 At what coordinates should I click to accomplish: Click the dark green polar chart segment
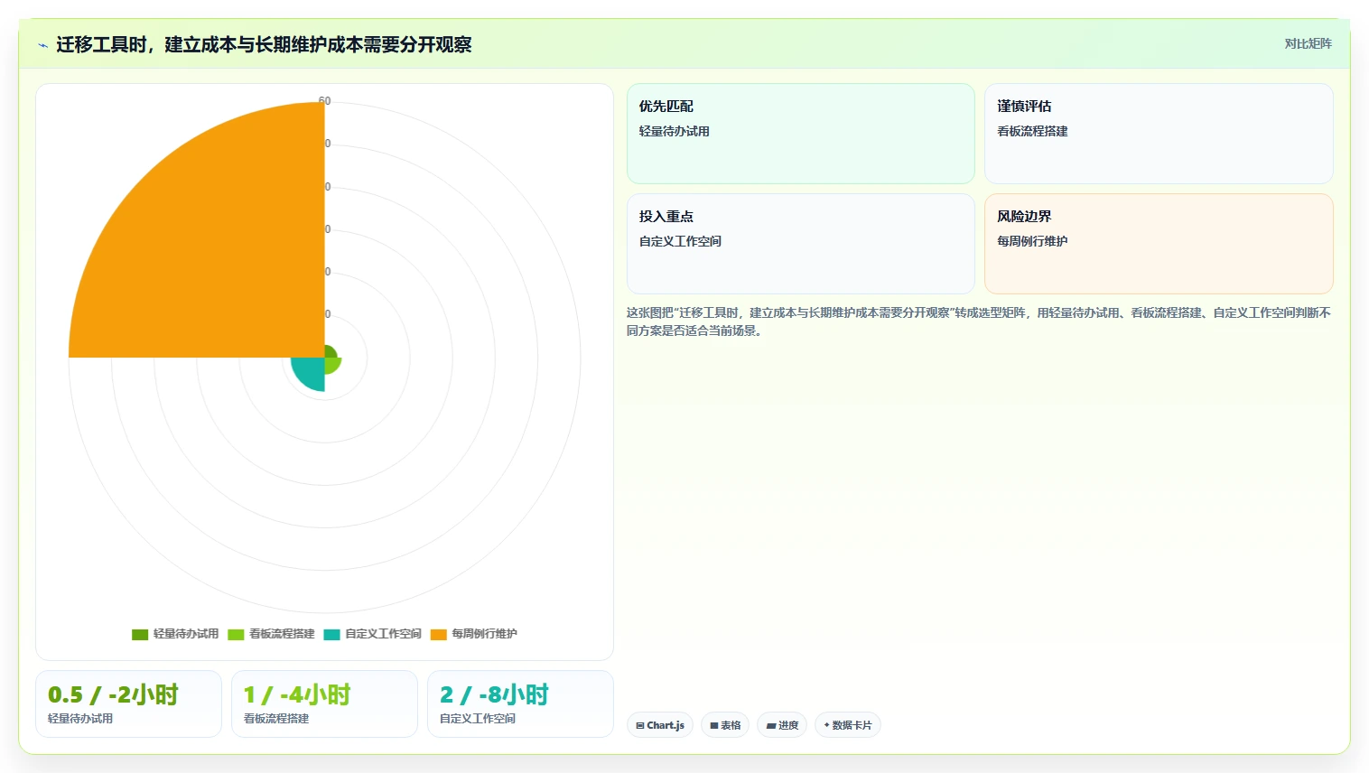[331, 352]
